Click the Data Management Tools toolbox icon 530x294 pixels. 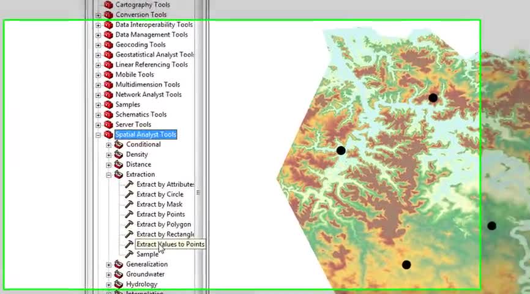click(x=108, y=35)
